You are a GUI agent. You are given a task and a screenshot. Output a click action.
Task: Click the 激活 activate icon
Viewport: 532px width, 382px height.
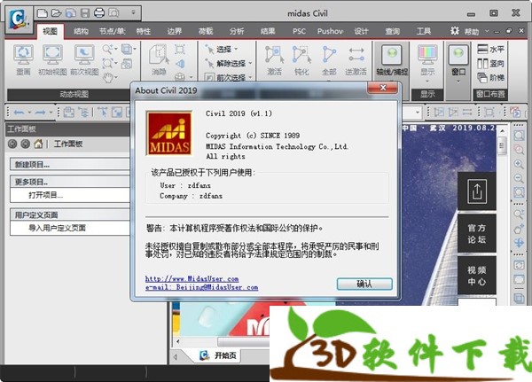pos(274,60)
